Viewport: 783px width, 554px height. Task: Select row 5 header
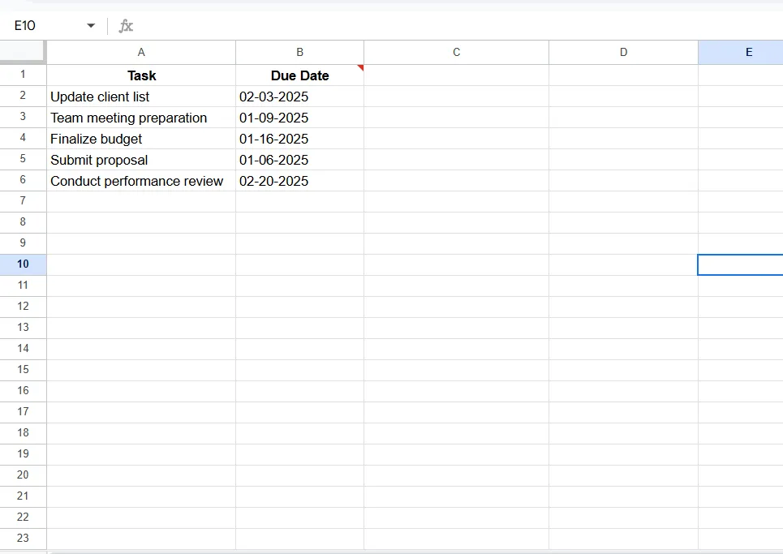23,159
